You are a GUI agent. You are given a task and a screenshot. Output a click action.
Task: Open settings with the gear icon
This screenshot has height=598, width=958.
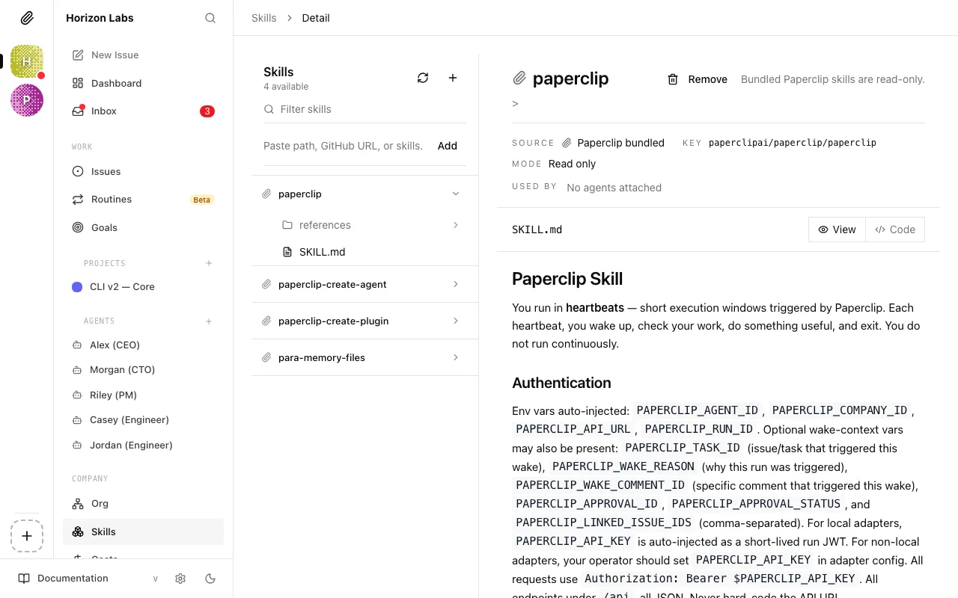[180, 579]
